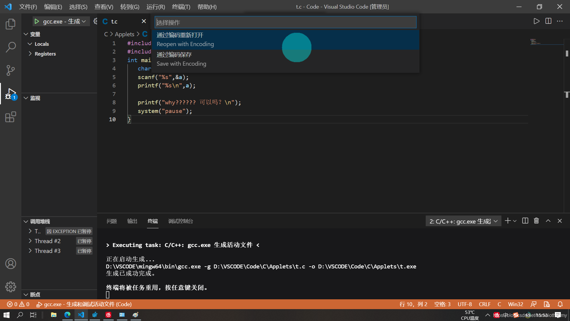Click UTF-8 encoding in status bar
Image resolution: width=570 pixels, height=321 pixels.
pos(465,304)
